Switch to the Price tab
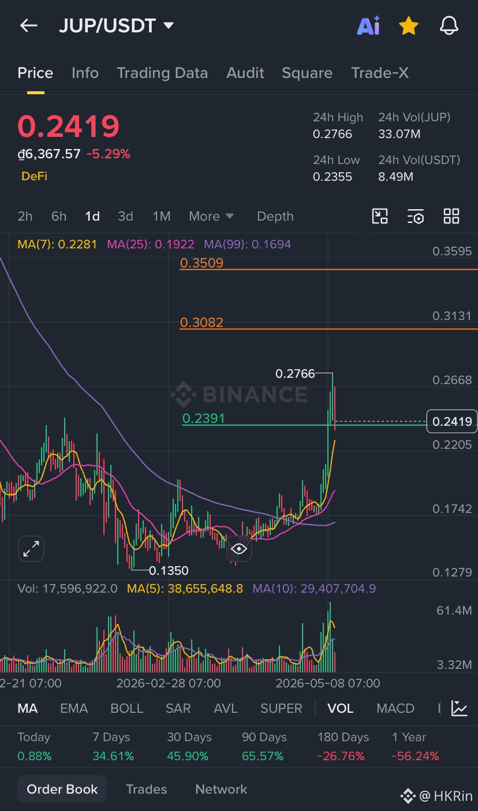 [x=35, y=73]
